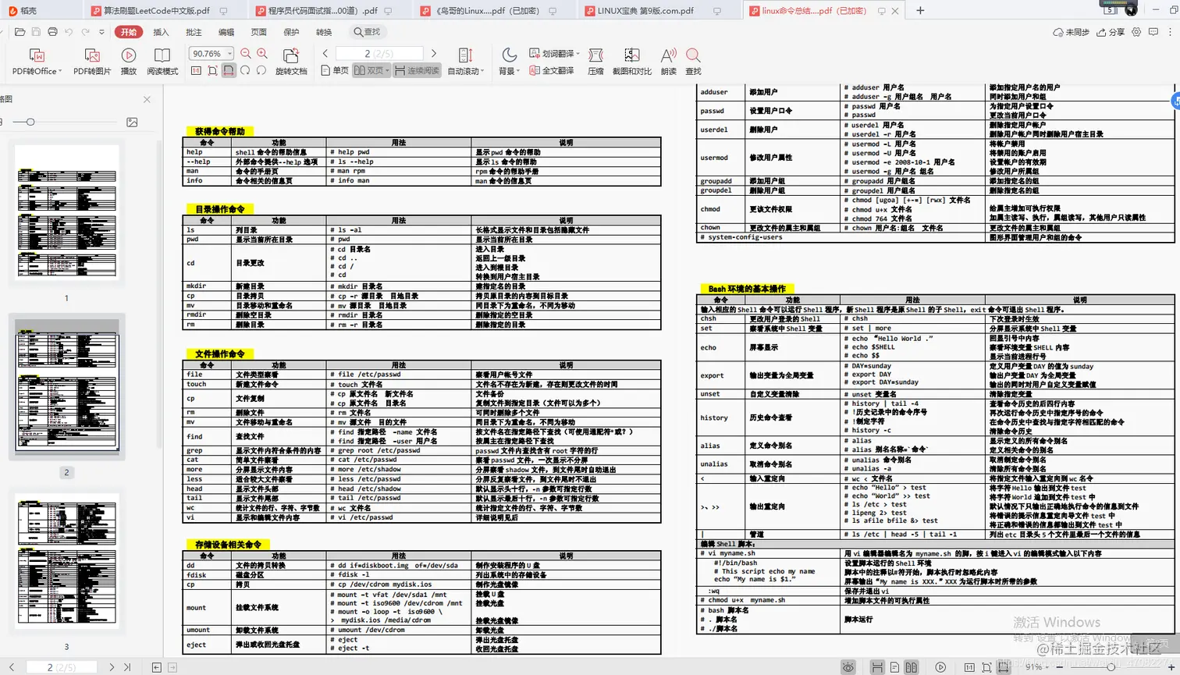Select the 开始 ribbon tab

(128, 32)
